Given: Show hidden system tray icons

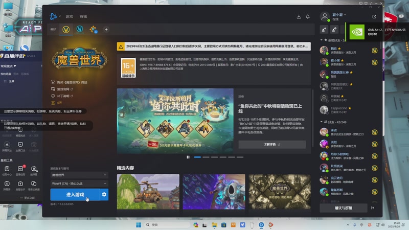Looking at the screenshot, I should click(x=348, y=225).
